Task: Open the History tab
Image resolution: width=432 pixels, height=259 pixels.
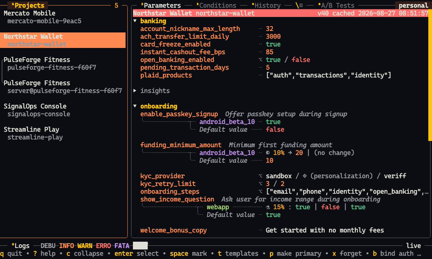Action: tap(266, 5)
